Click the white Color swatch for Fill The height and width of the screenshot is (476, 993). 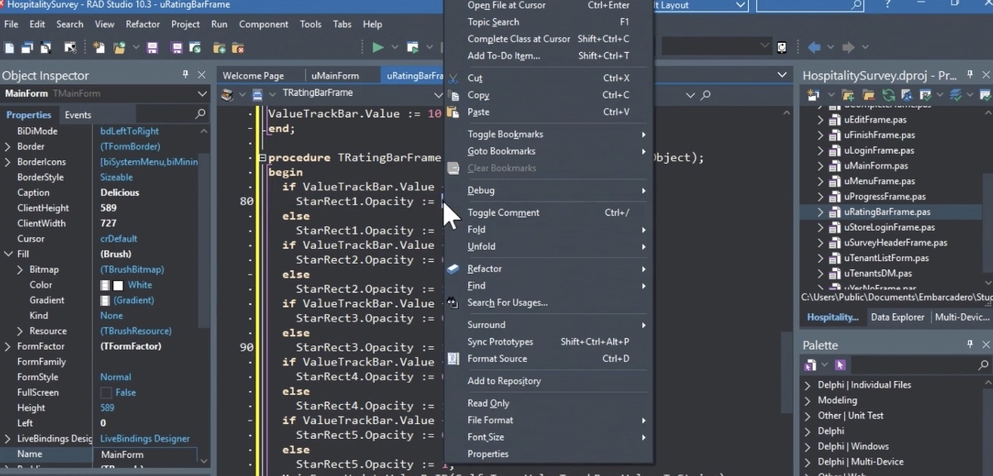point(117,285)
